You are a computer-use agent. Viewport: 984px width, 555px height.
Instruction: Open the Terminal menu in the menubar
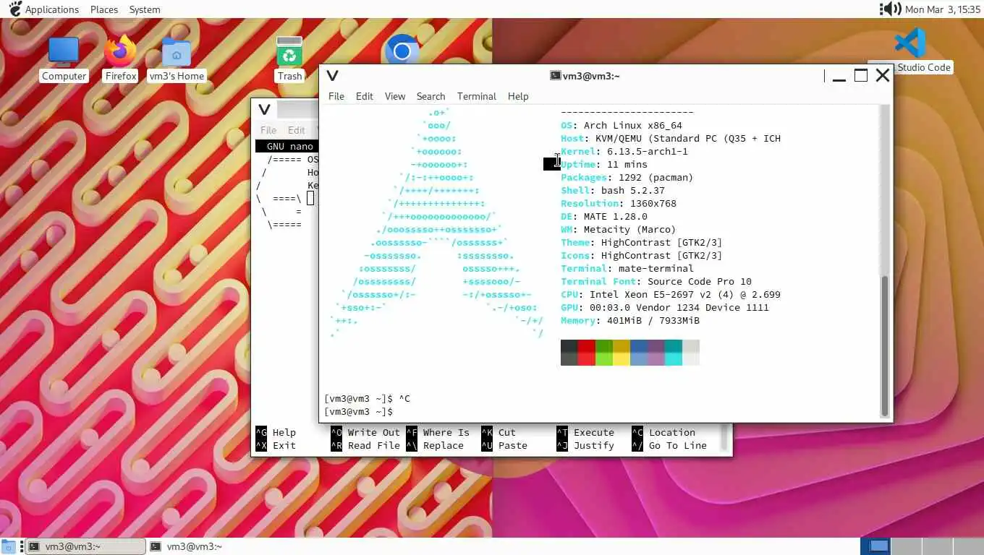477,96
